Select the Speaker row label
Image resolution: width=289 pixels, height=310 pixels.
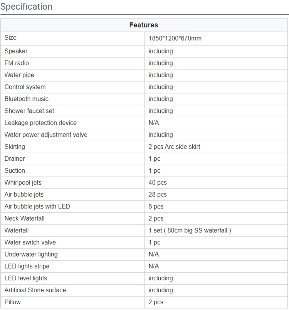click(x=16, y=51)
